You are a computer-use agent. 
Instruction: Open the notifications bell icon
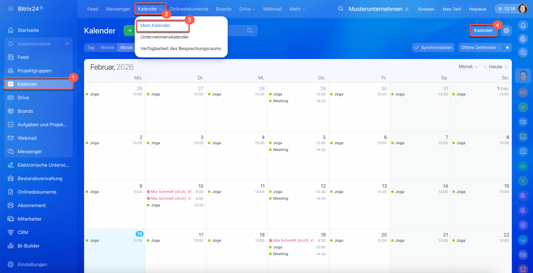523,26
